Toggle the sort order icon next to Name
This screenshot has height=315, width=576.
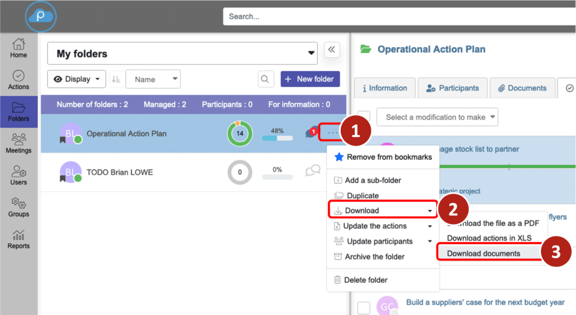(116, 79)
